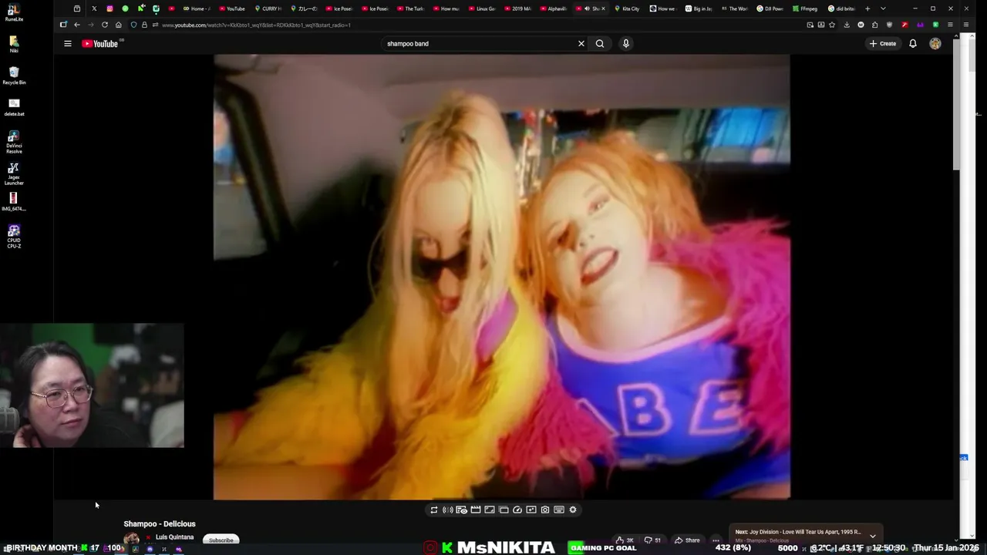Share the video

point(687,540)
